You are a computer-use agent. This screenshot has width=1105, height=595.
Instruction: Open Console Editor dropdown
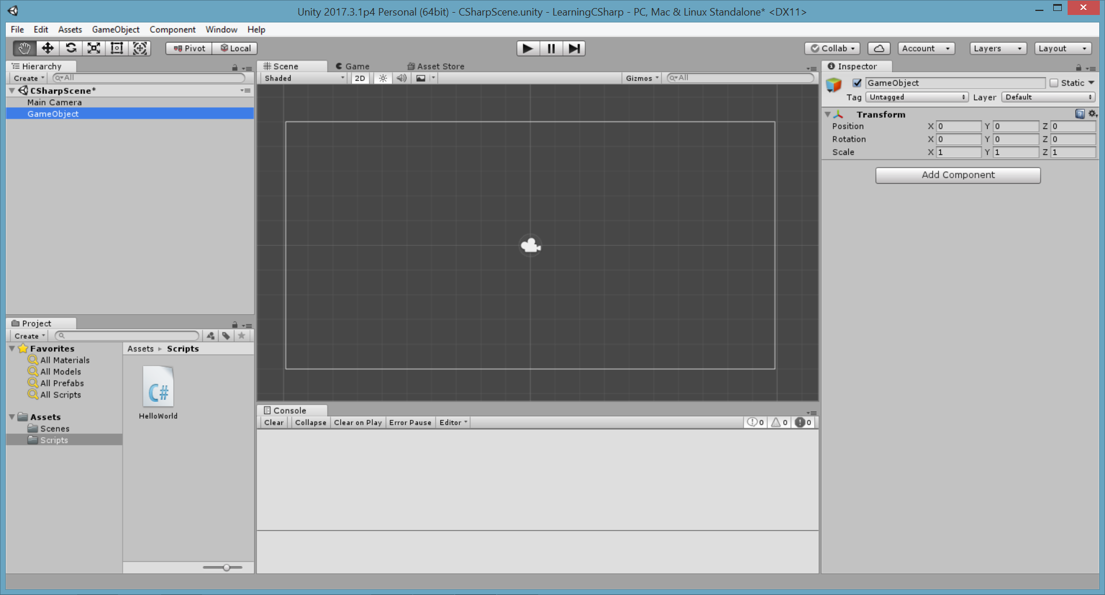tap(453, 422)
